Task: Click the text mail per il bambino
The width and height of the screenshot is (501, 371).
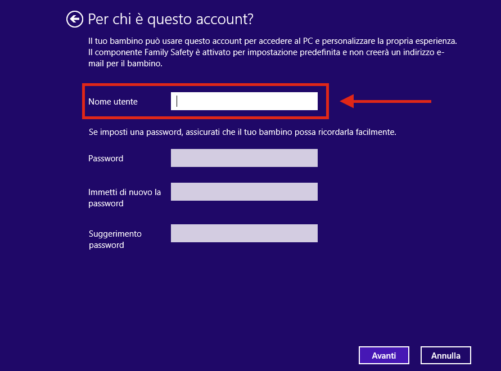Action: tap(125, 64)
